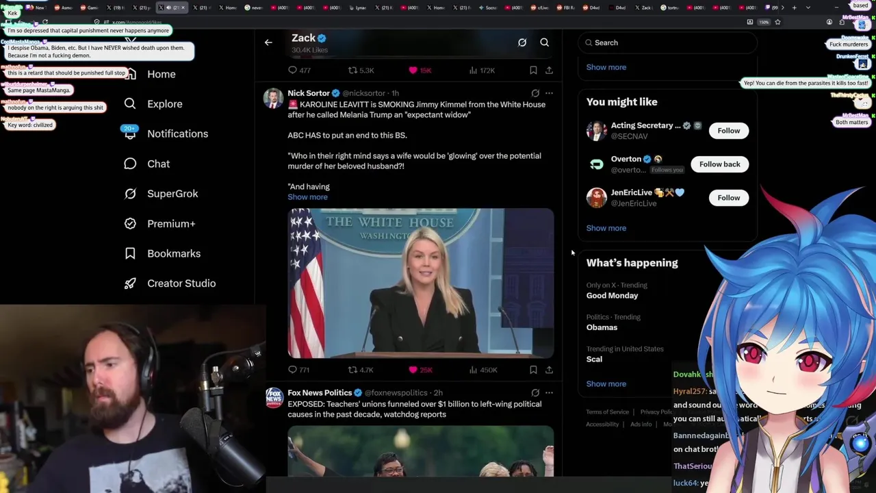Image resolution: width=876 pixels, height=493 pixels.
Task: Open the Ads info footer link
Action: point(641,425)
